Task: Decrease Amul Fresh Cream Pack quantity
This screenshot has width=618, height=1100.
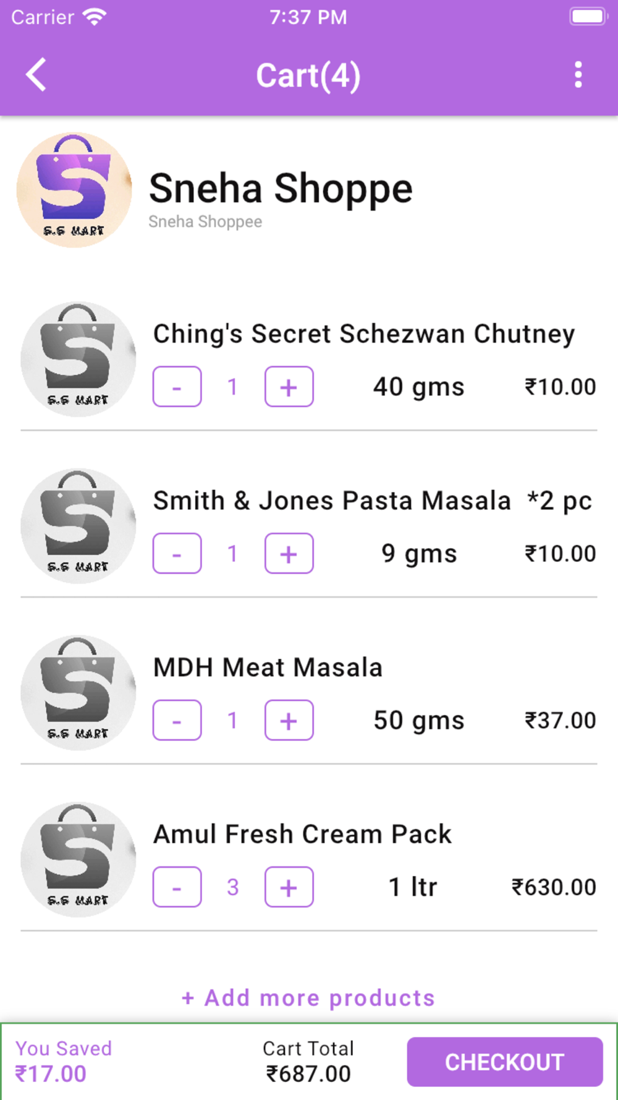Action: (177, 887)
